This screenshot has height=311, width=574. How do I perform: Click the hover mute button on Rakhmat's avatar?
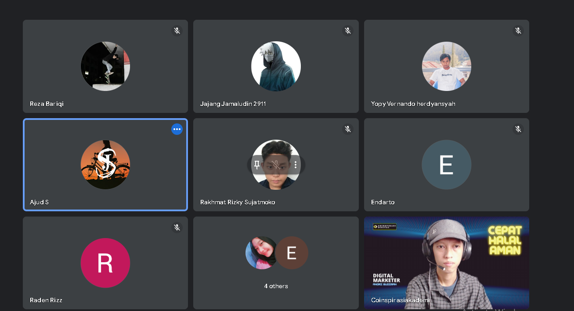(276, 165)
